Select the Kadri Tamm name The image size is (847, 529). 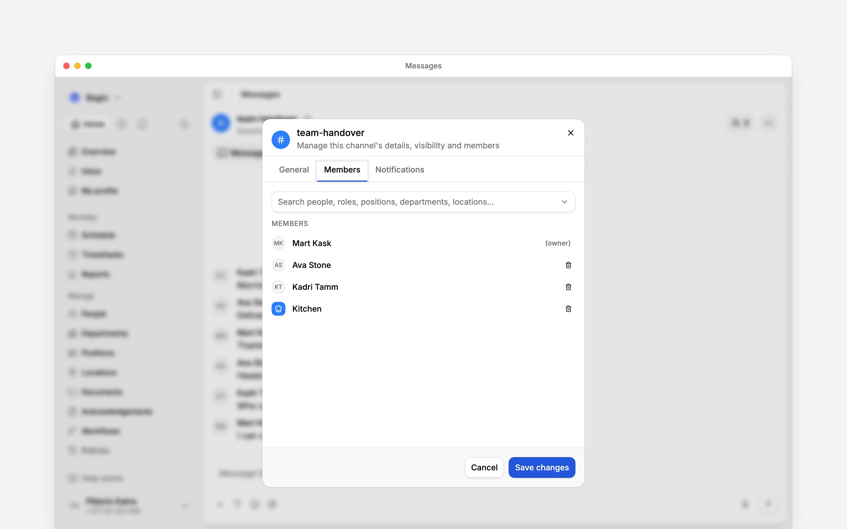coord(315,287)
